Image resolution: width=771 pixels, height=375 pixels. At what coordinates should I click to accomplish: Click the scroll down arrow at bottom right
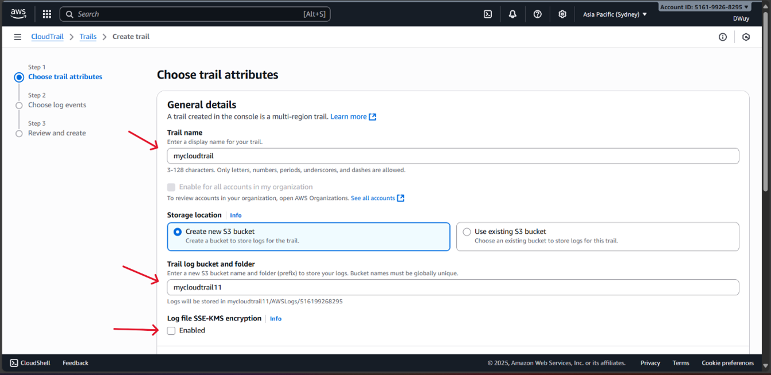click(765, 366)
